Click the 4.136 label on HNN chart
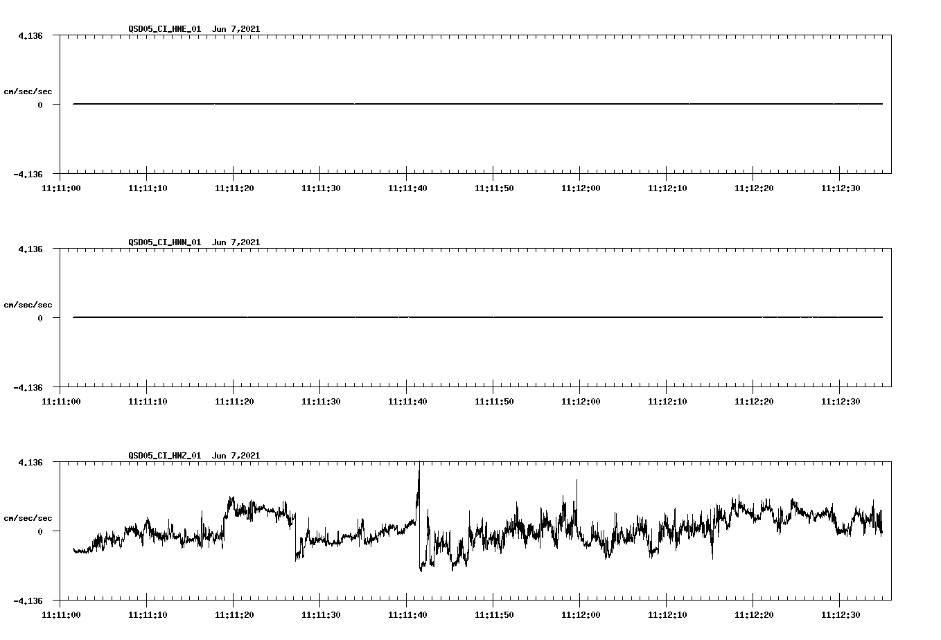This screenshot has width=941, height=640. 30,249
